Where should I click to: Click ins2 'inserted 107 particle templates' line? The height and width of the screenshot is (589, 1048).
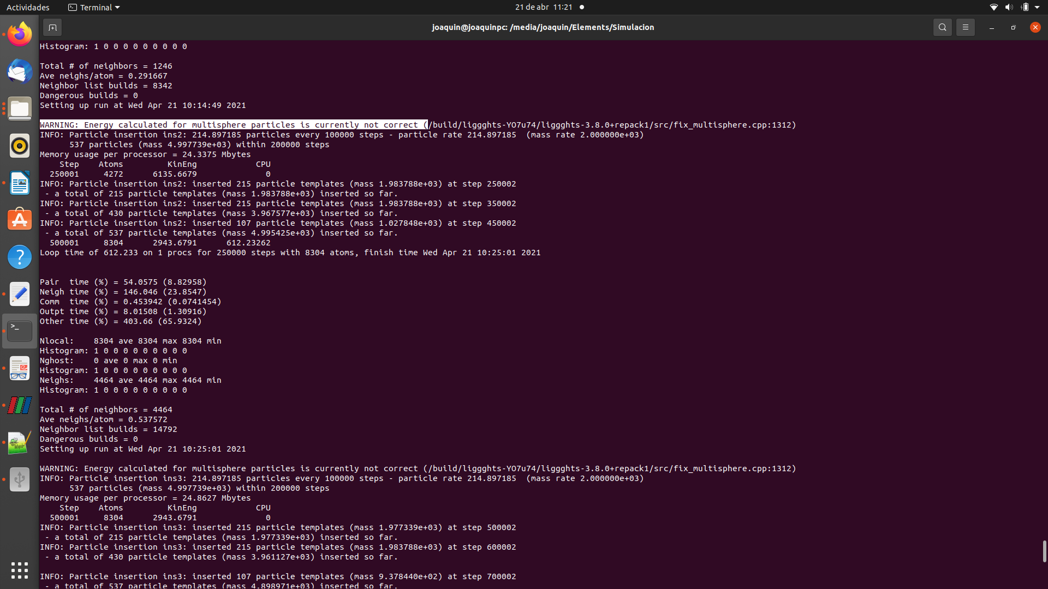[278, 223]
